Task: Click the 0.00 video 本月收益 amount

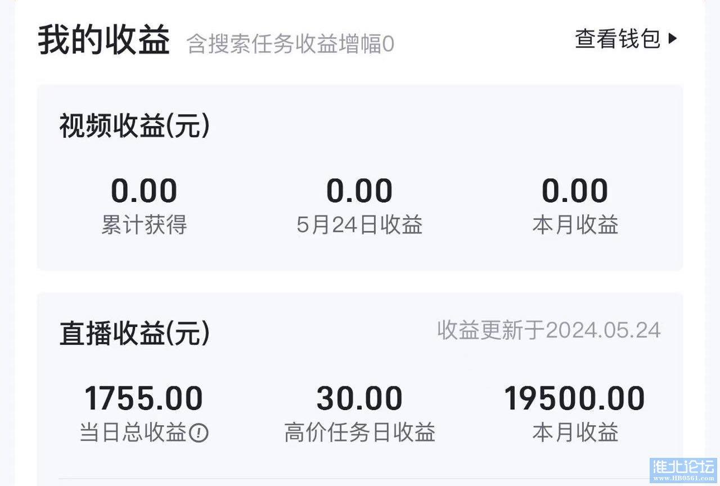Action: (x=575, y=191)
